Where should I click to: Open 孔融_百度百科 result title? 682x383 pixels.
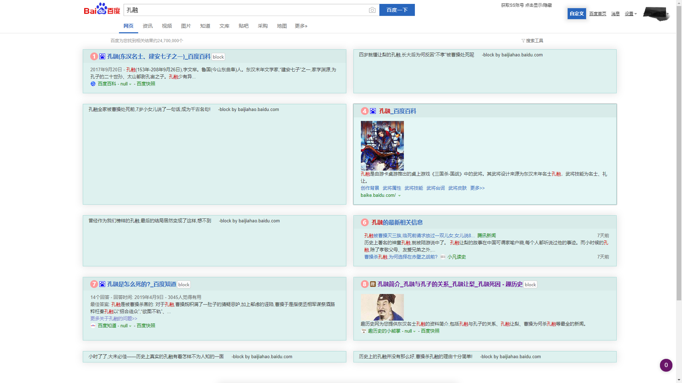pyautogui.click(x=397, y=111)
